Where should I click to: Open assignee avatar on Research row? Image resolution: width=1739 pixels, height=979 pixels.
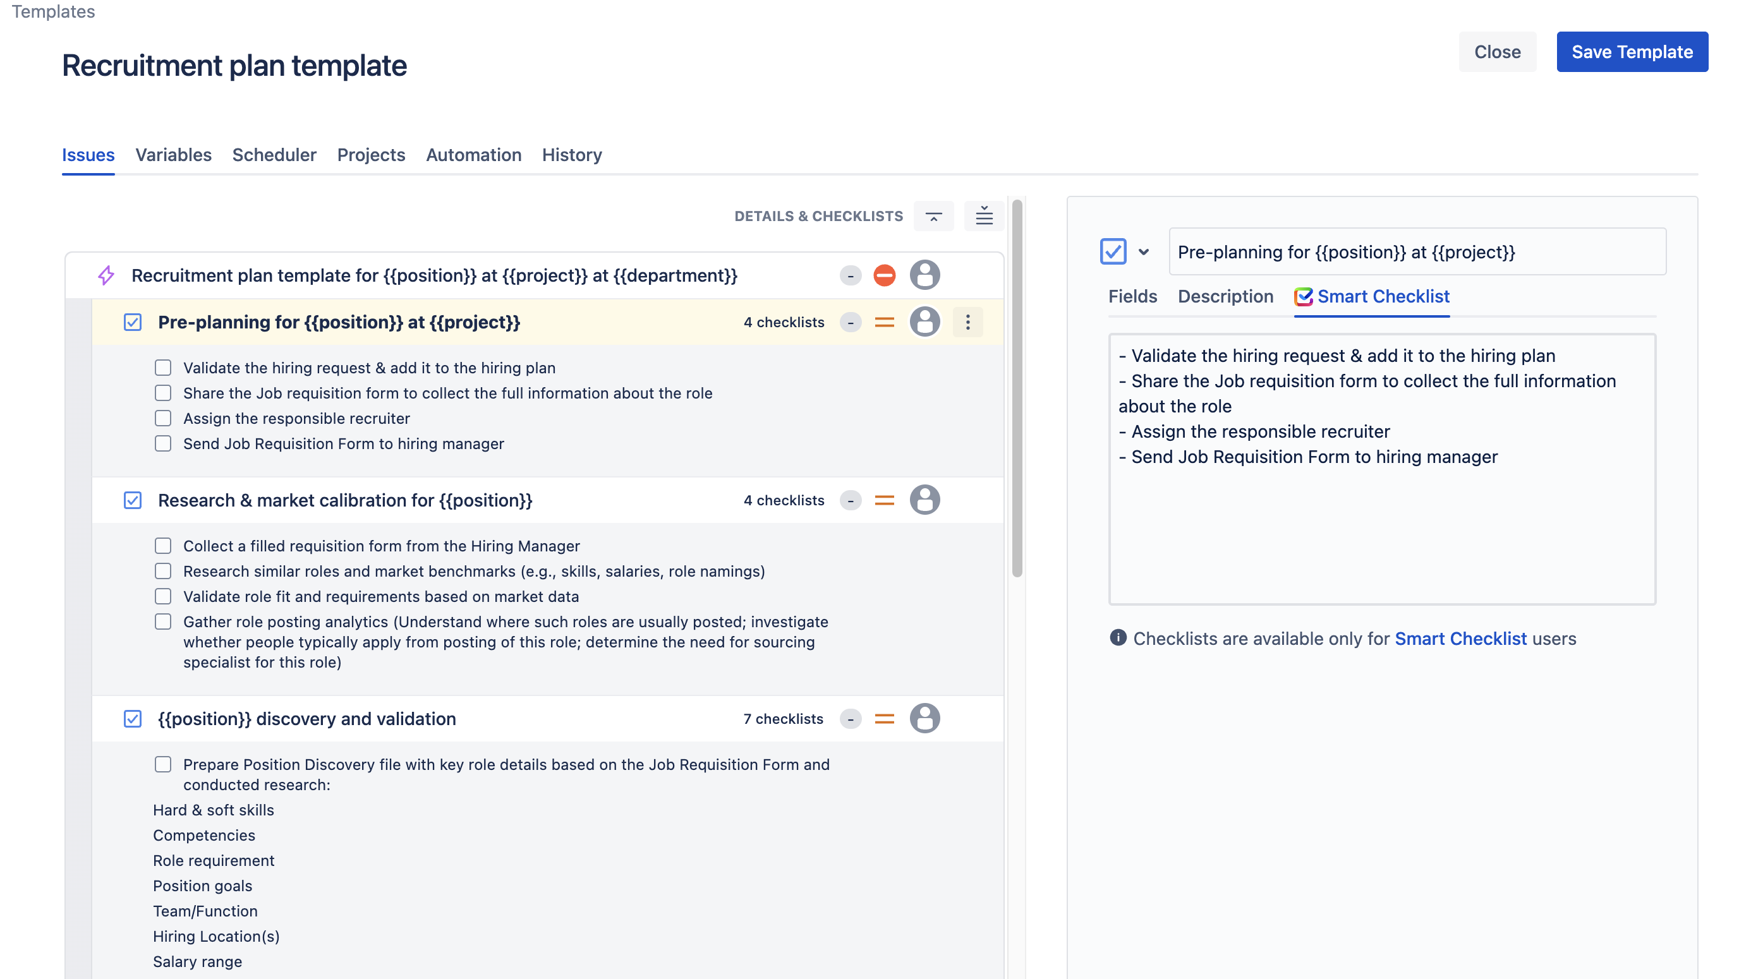[925, 500]
